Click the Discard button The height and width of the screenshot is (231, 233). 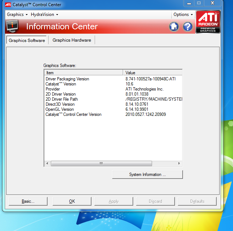[155, 201]
